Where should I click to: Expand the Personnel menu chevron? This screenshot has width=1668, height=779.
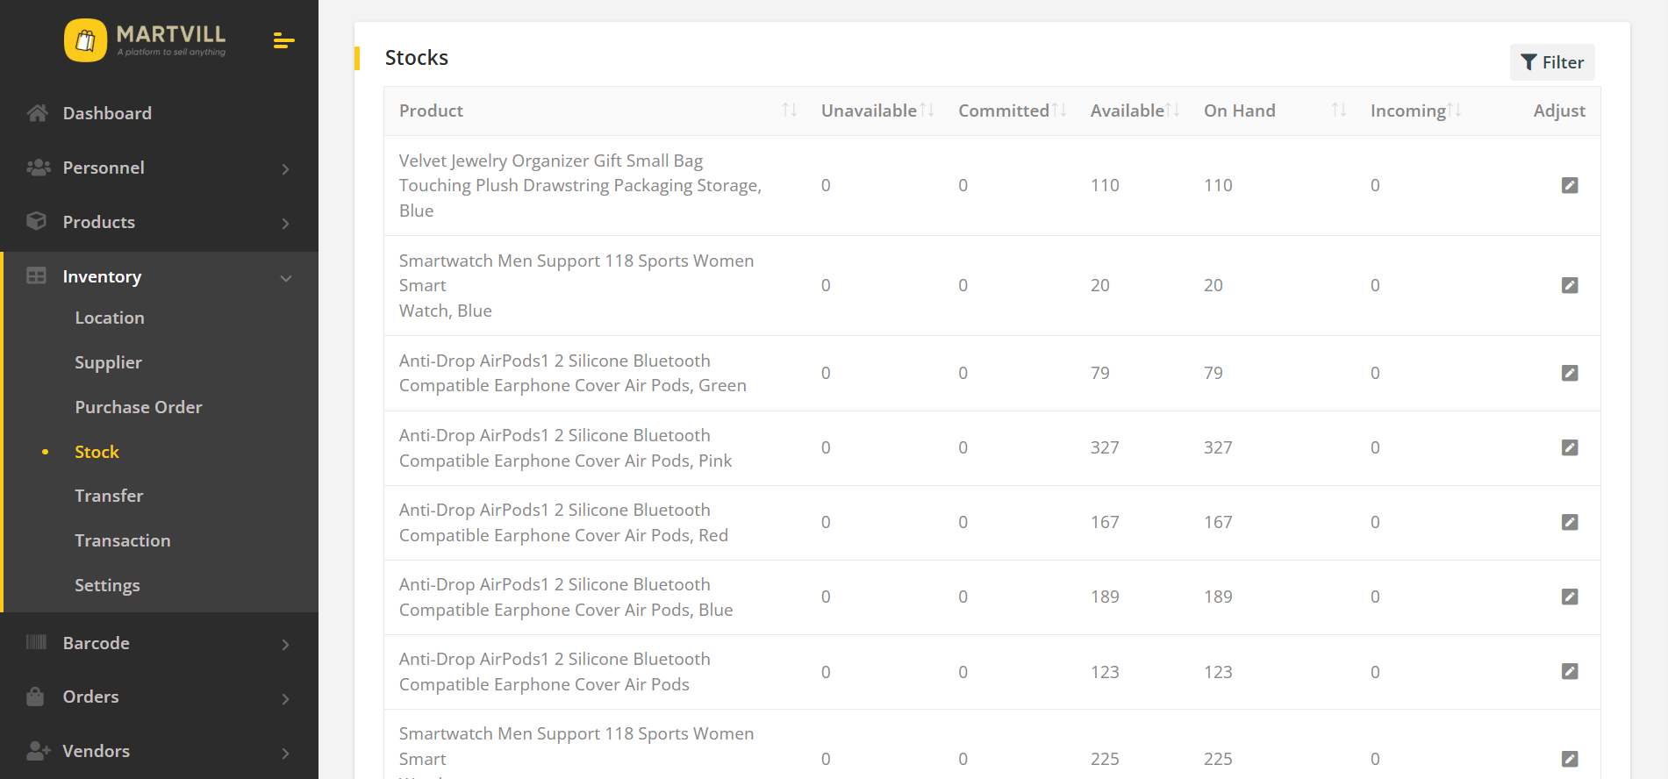pos(285,168)
